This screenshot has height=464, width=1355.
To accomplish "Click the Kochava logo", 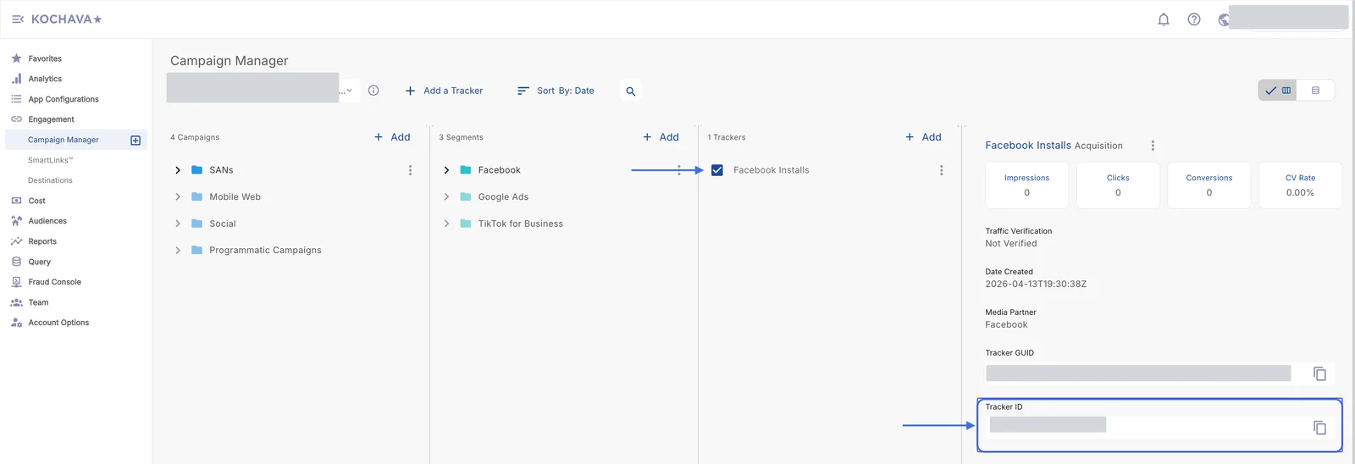I will coord(66,19).
